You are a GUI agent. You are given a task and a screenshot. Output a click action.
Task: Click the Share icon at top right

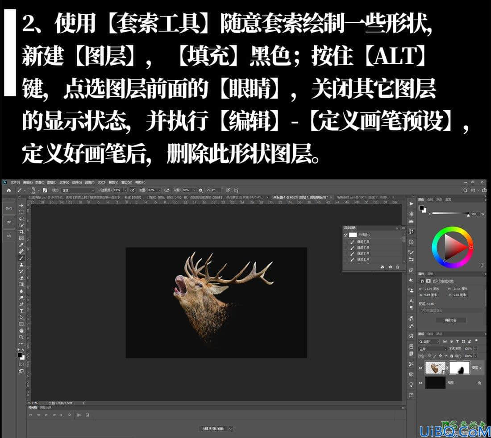(x=484, y=190)
